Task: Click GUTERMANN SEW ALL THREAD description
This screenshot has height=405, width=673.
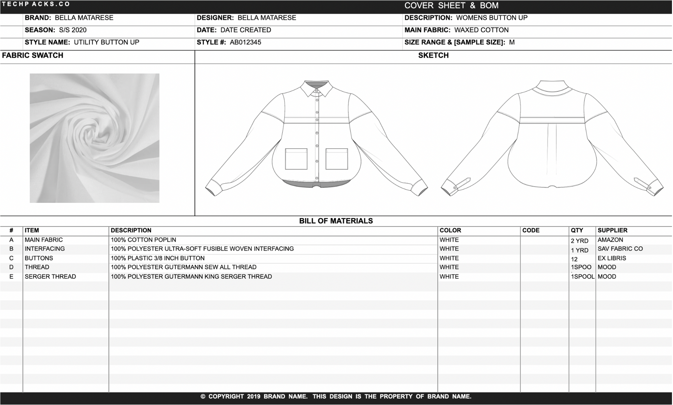Action: tap(184, 267)
